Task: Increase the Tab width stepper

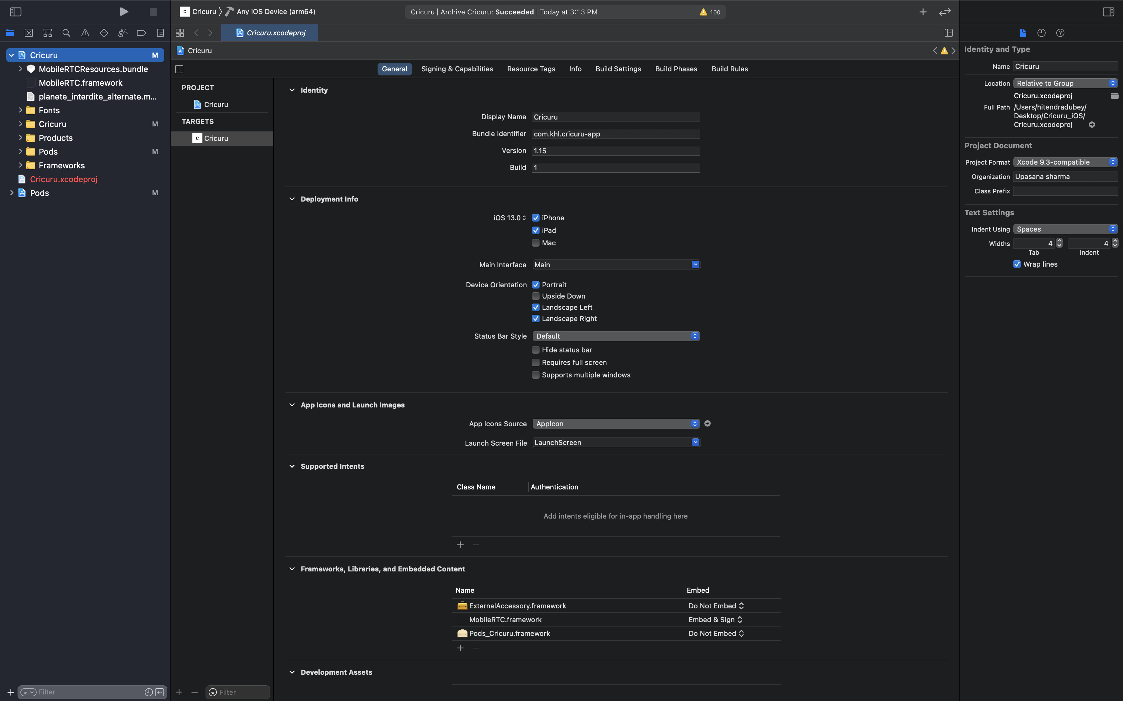Action: click(x=1059, y=241)
